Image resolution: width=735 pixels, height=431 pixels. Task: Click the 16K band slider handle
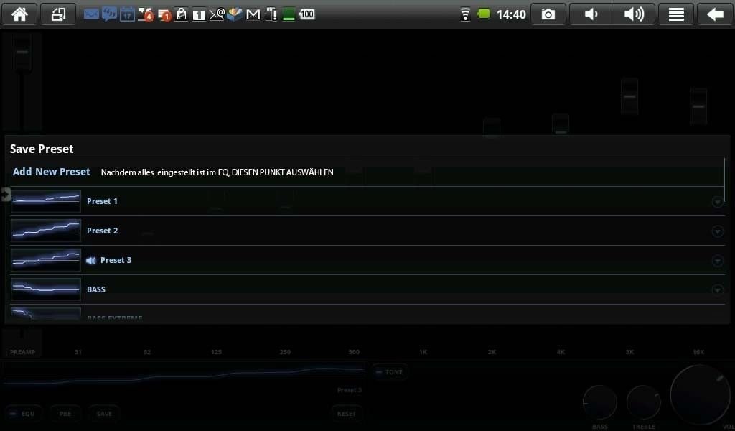click(x=698, y=106)
